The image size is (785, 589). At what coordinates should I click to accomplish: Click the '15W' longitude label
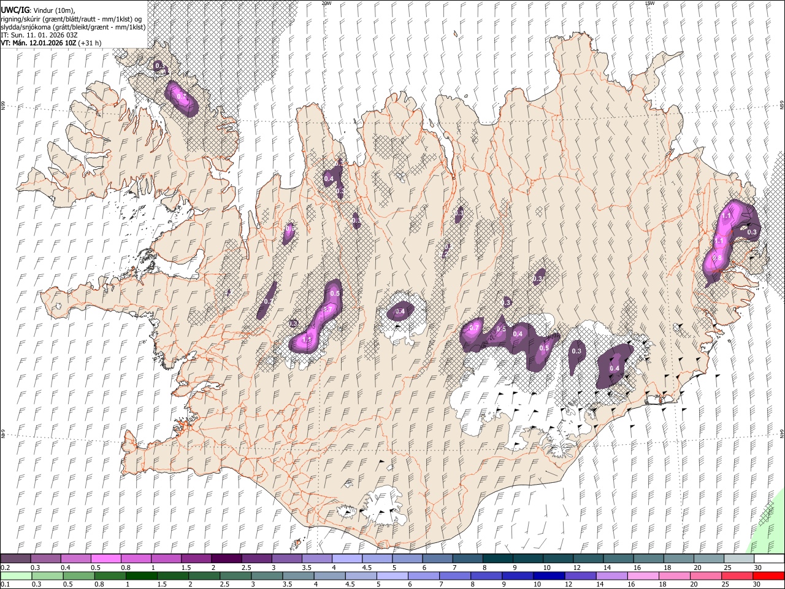pyautogui.click(x=650, y=3)
